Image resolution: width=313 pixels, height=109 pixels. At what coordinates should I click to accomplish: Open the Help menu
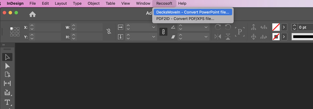[182, 3]
